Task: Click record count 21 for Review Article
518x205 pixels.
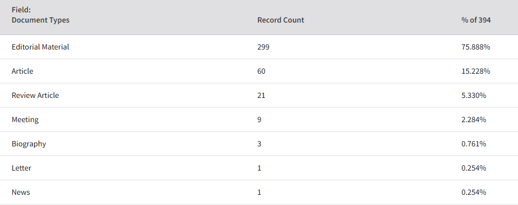Action: coord(261,95)
